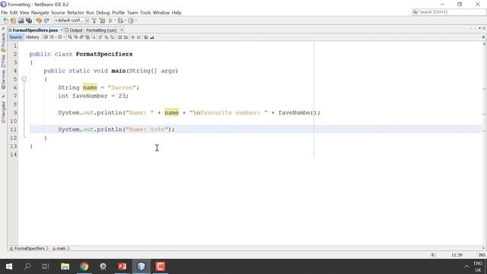Click the Save All toolbar icon
The width and height of the screenshot is (487, 274).
pyautogui.click(x=29, y=21)
